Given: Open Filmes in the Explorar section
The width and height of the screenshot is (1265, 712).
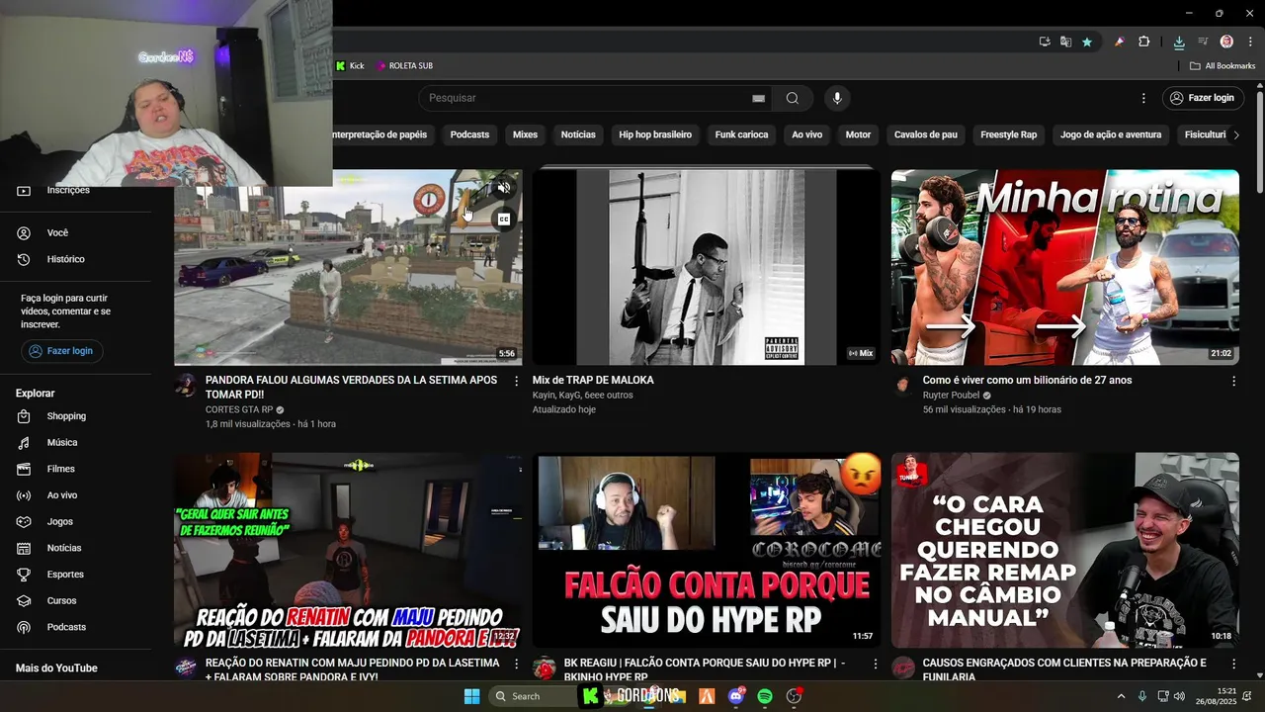Looking at the screenshot, I should [60, 469].
